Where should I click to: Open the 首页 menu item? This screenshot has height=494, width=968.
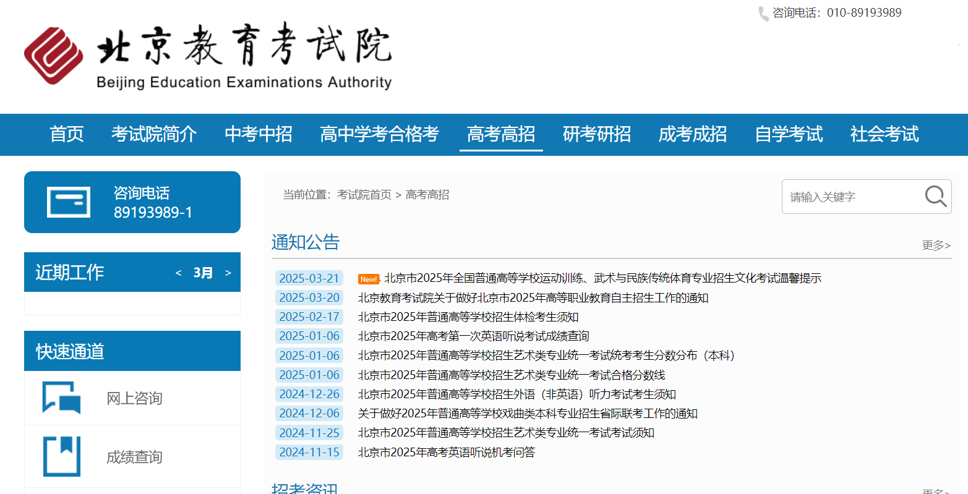click(x=67, y=134)
